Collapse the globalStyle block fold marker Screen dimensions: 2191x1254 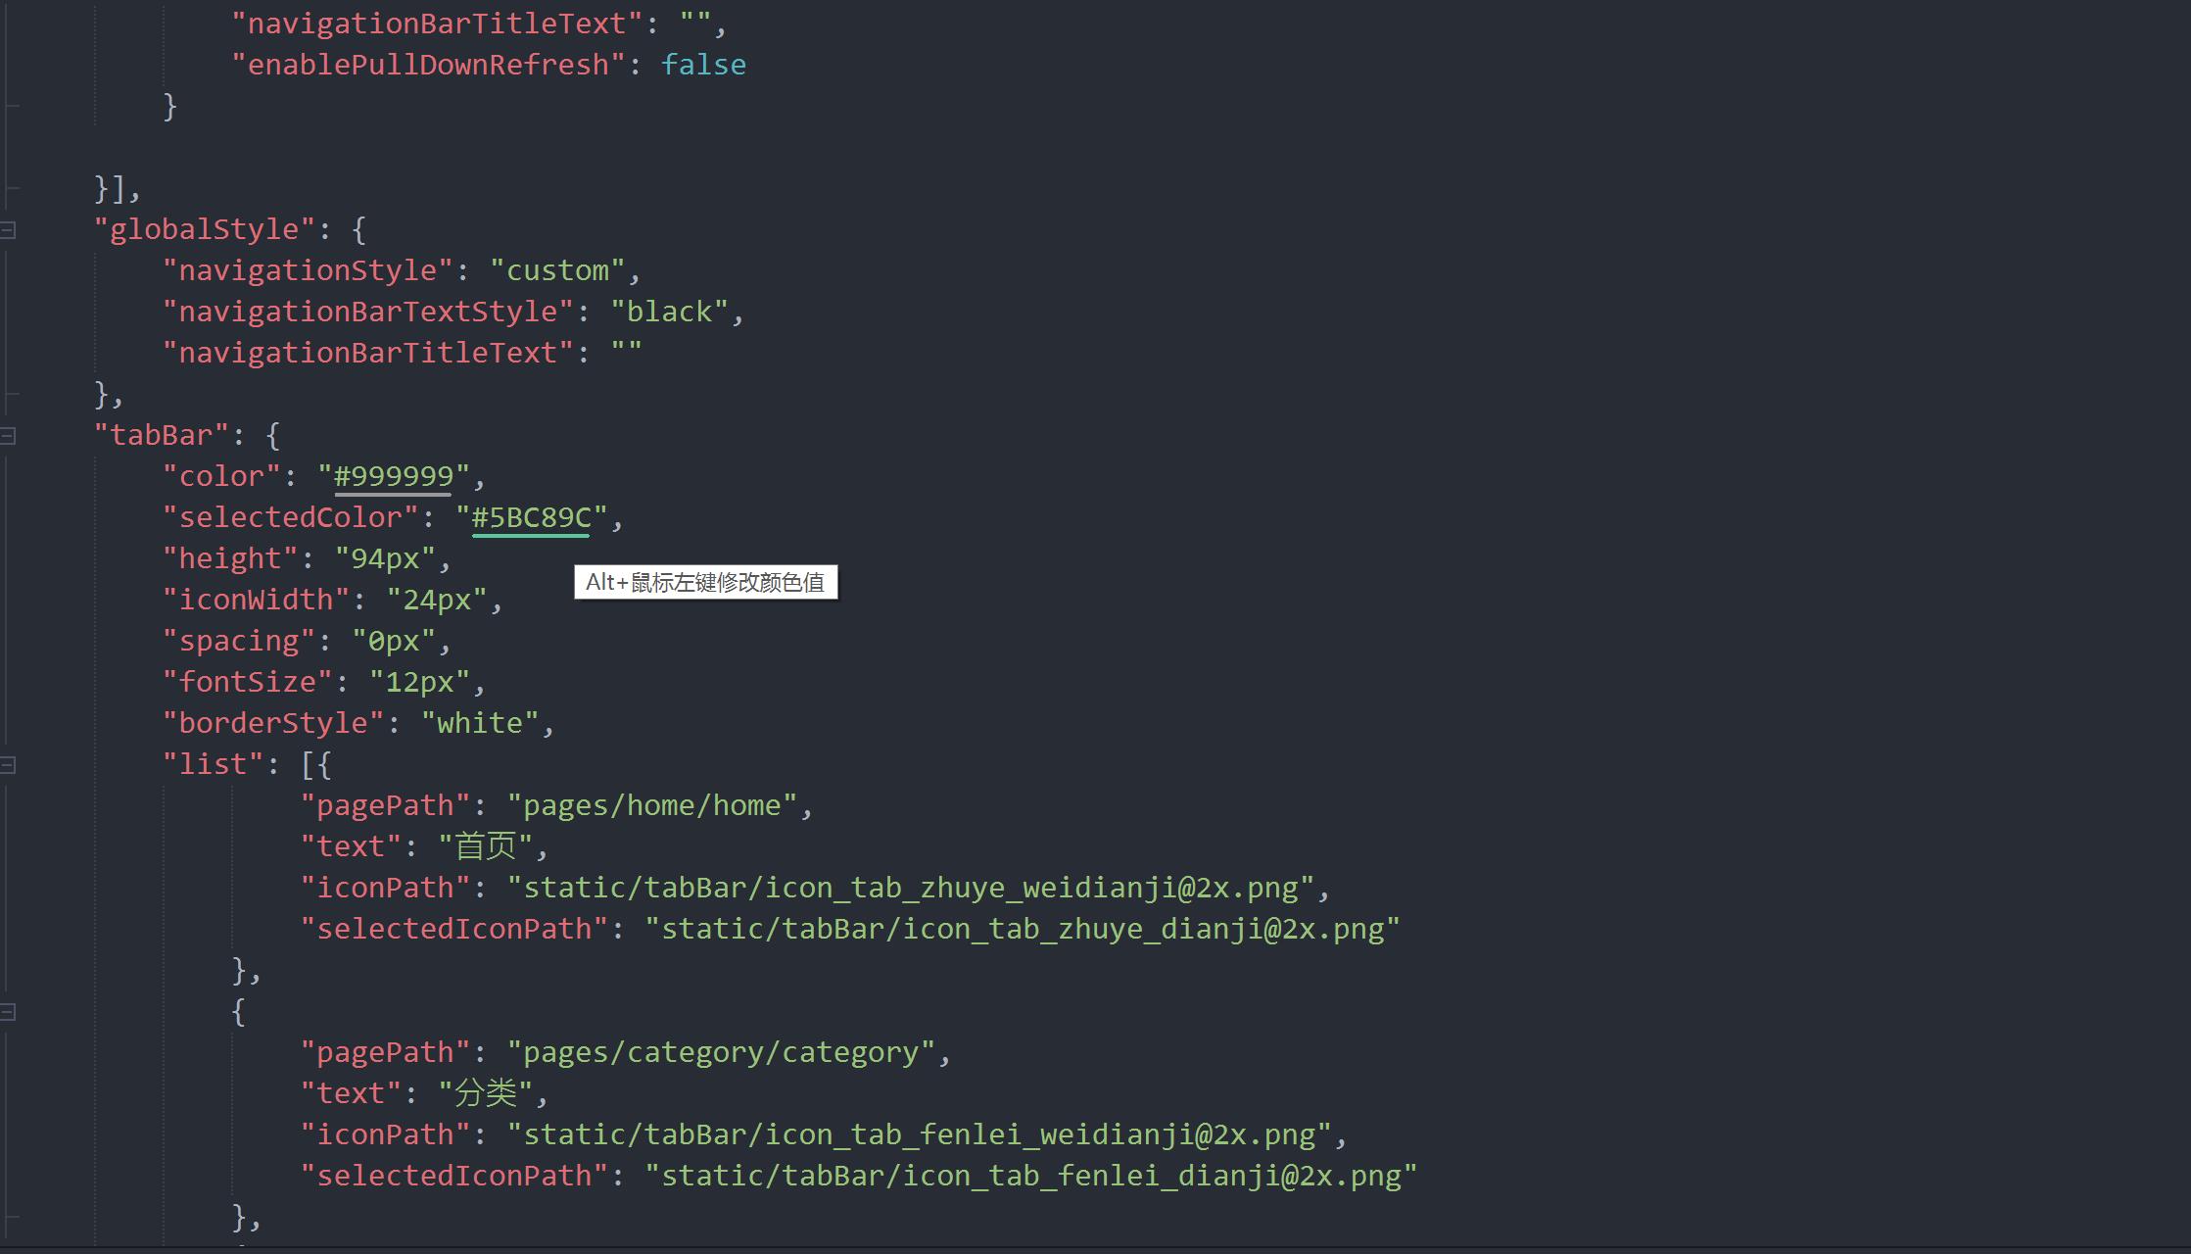click(8, 230)
